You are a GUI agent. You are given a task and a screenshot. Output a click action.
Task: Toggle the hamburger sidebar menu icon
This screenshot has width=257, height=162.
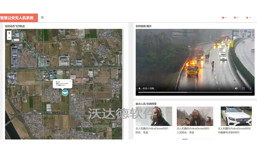coord(42,18)
